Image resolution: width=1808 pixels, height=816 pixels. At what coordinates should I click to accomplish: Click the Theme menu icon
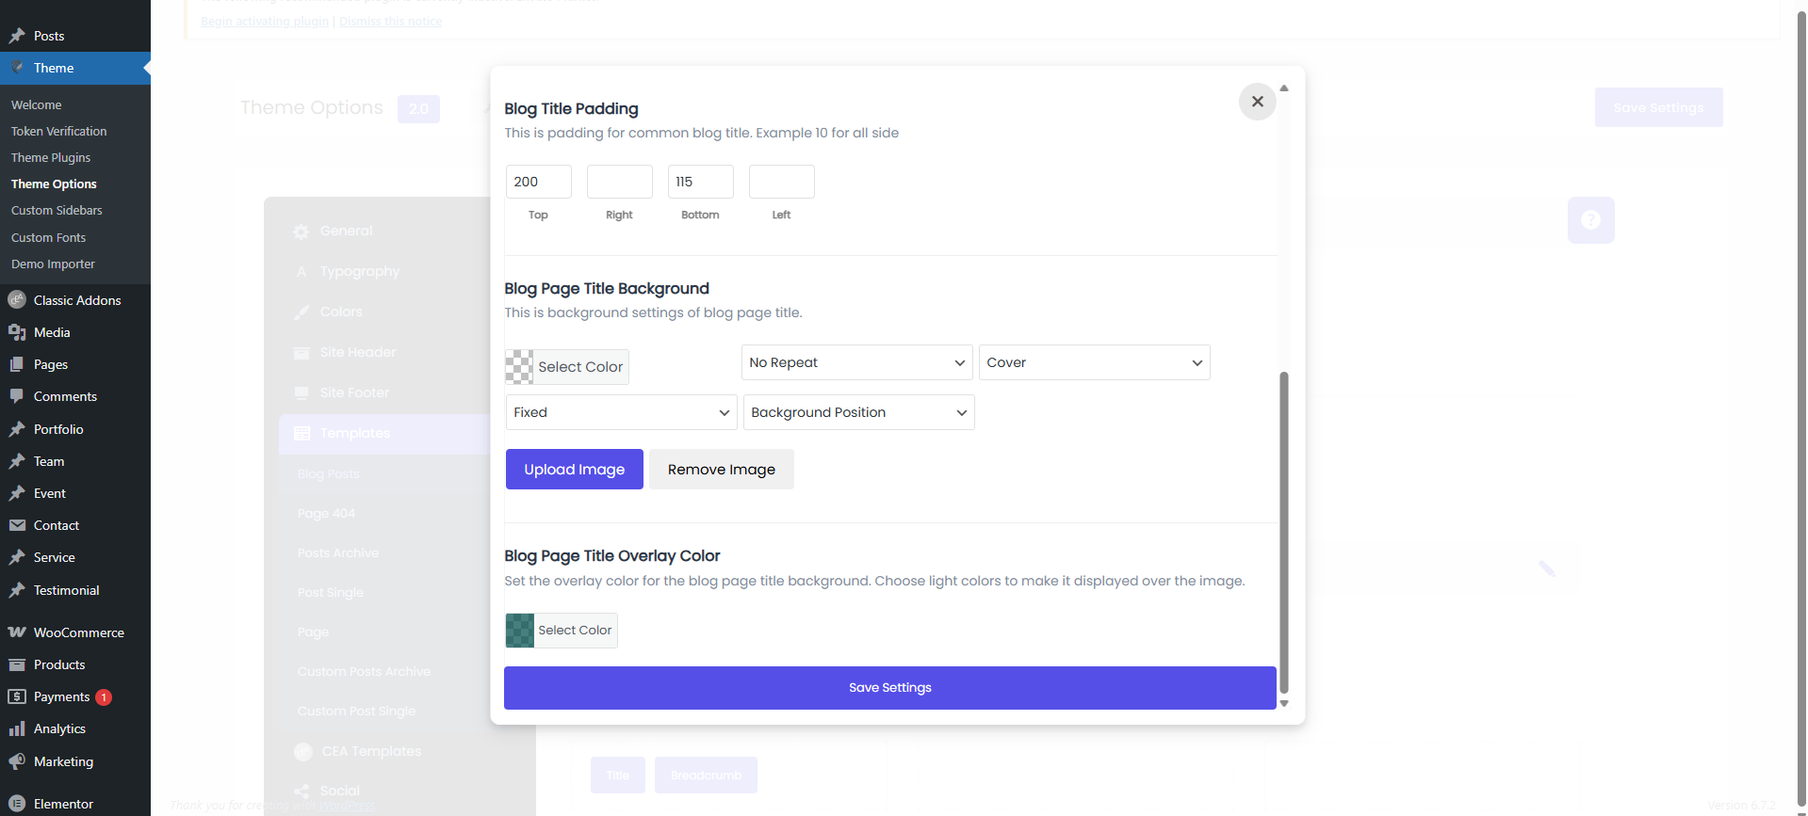click(17, 68)
